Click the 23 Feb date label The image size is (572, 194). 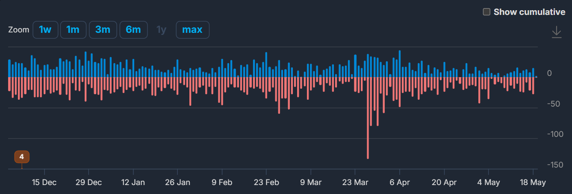(266, 182)
